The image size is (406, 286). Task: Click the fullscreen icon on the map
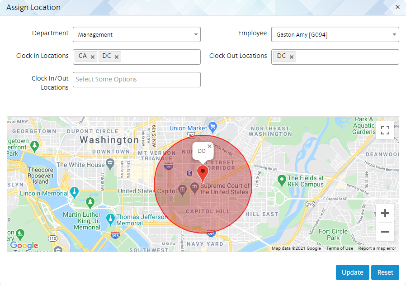pos(385,130)
